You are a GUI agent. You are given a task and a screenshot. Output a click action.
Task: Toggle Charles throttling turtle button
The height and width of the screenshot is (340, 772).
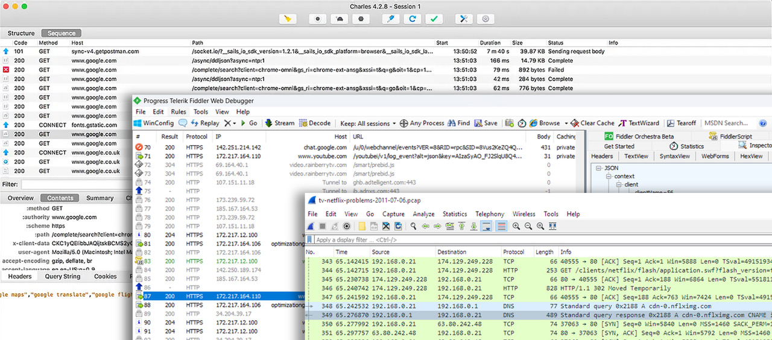(x=340, y=19)
